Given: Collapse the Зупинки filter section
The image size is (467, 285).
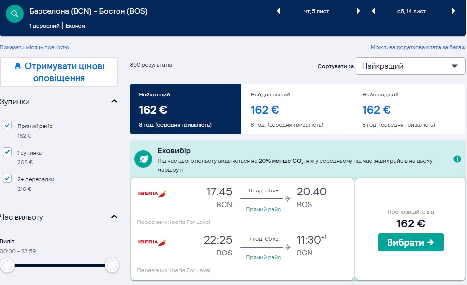Looking at the screenshot, I should 114,102.
